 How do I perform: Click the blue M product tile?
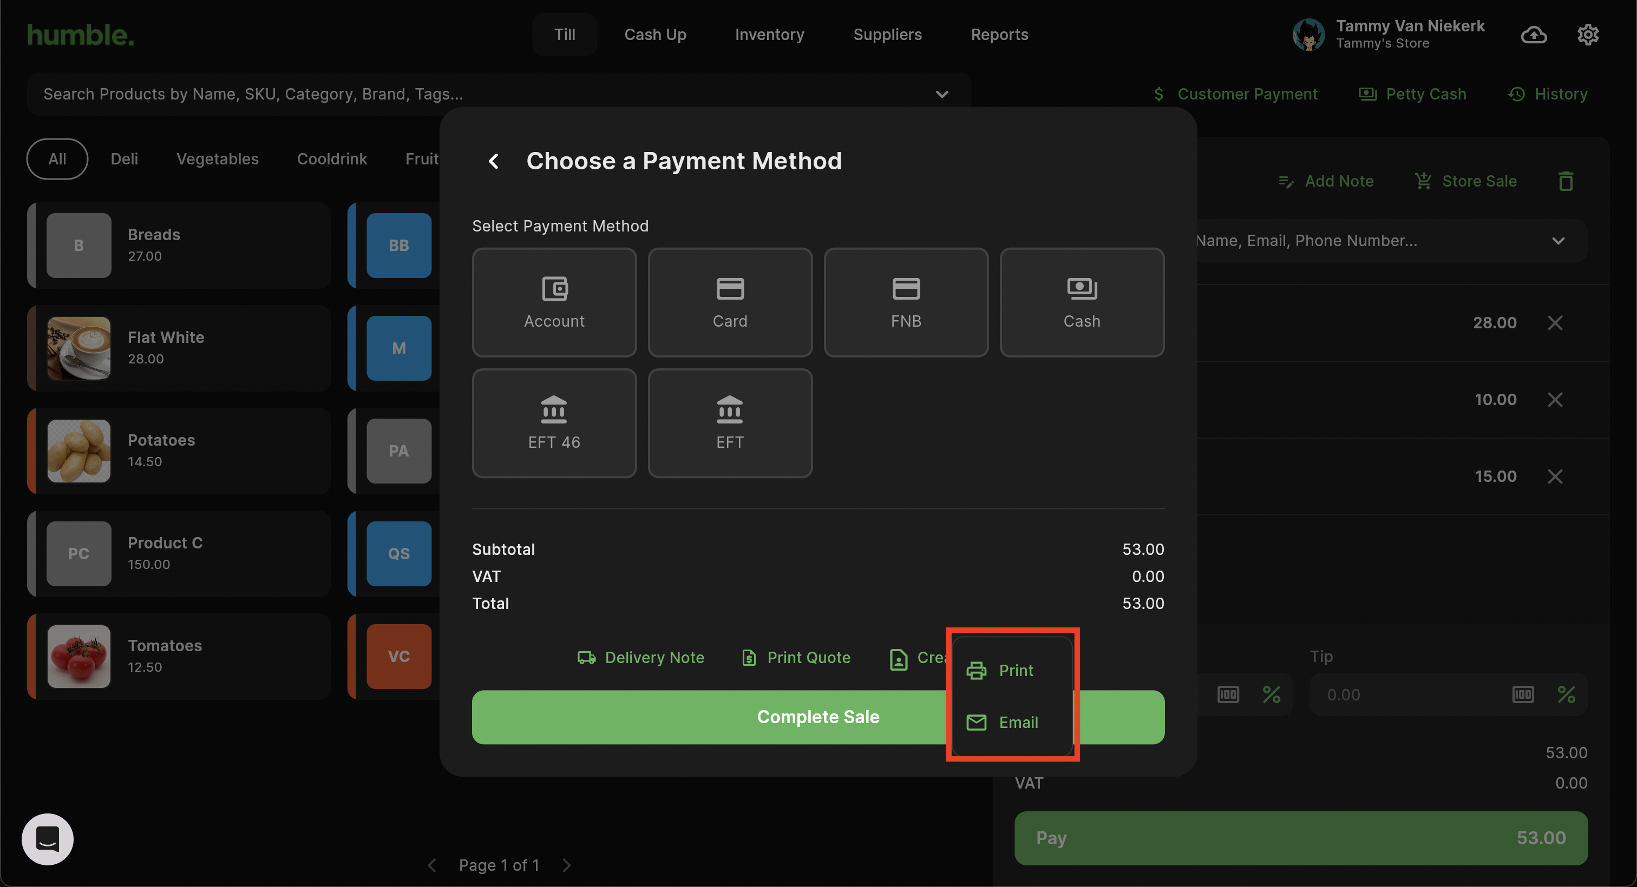pos(398,348)
